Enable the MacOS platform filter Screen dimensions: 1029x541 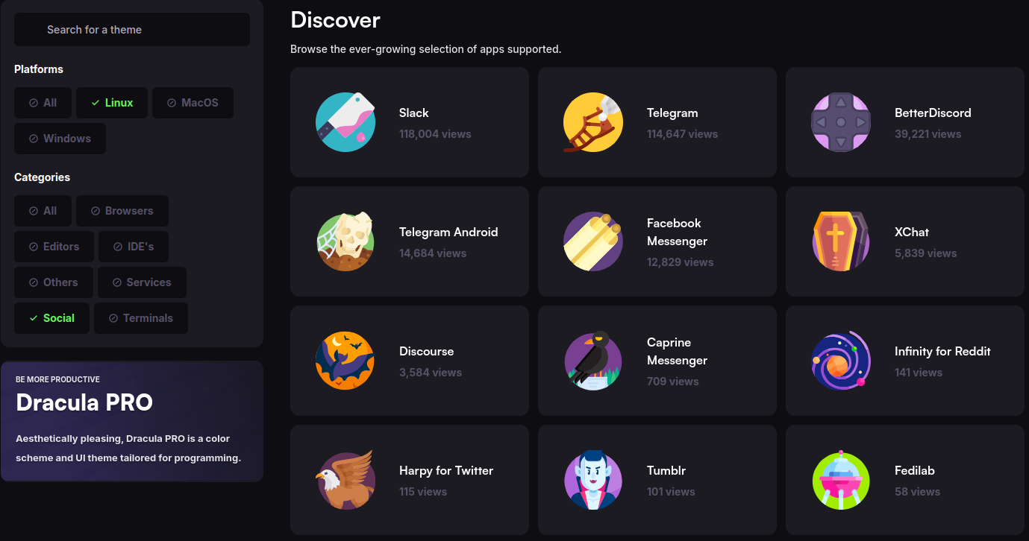(193, 103)
